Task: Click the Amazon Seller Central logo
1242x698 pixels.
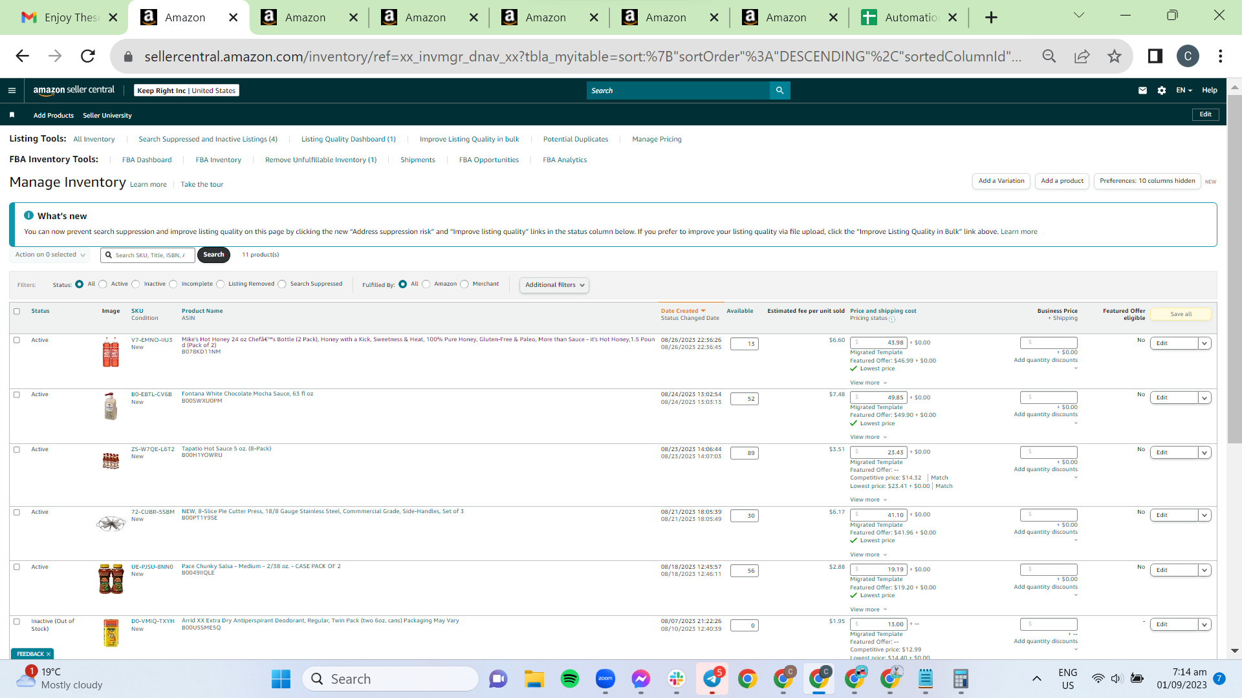Action: click(74, 90)
